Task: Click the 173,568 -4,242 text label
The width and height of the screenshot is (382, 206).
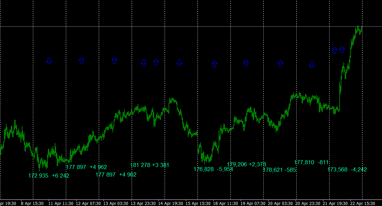Action: pyautogui.click(x=347, y=169)
